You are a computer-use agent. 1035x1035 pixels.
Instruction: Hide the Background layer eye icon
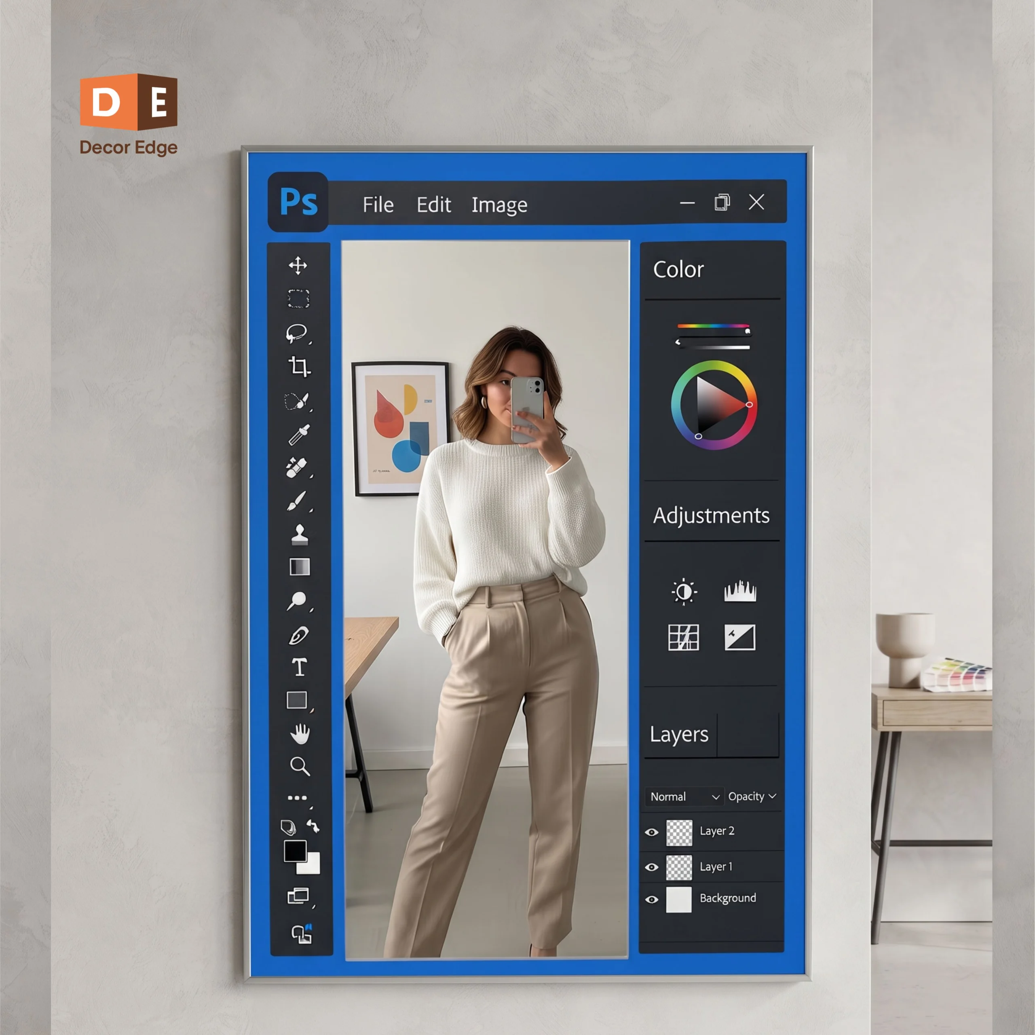coord(651,900)
